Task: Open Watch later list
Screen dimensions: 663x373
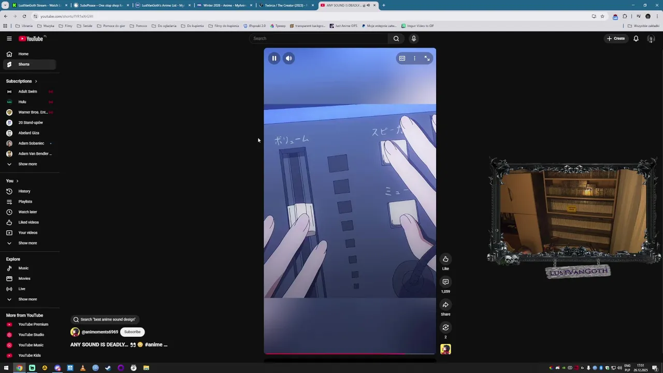Action: 29,212
